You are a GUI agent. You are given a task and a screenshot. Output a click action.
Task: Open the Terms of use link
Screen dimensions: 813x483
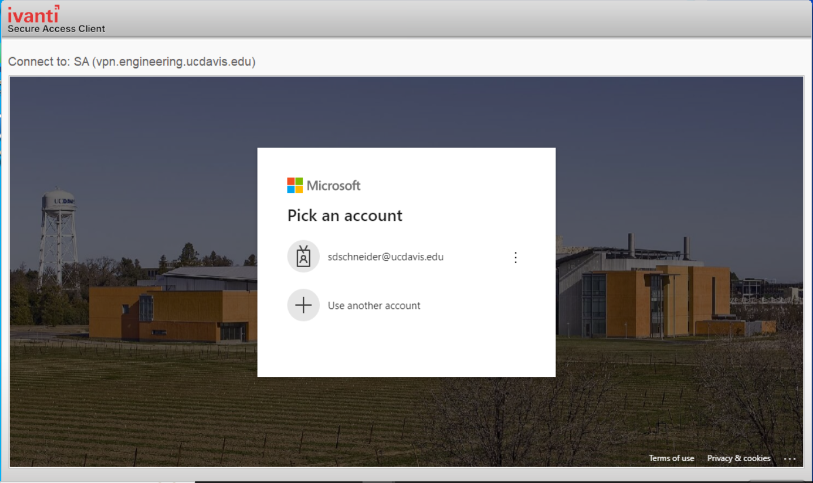point(671,458)
